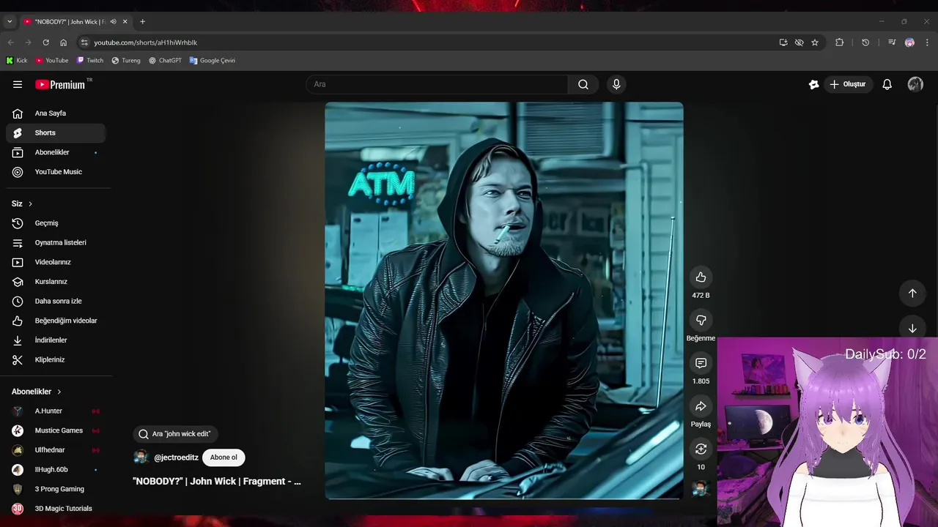
Task: Bookmark this page with star icon
Action: [815, 42]
